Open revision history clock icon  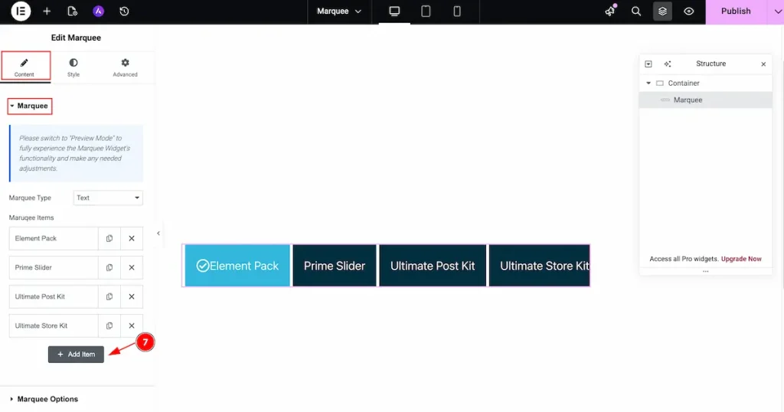pos(124,11)
